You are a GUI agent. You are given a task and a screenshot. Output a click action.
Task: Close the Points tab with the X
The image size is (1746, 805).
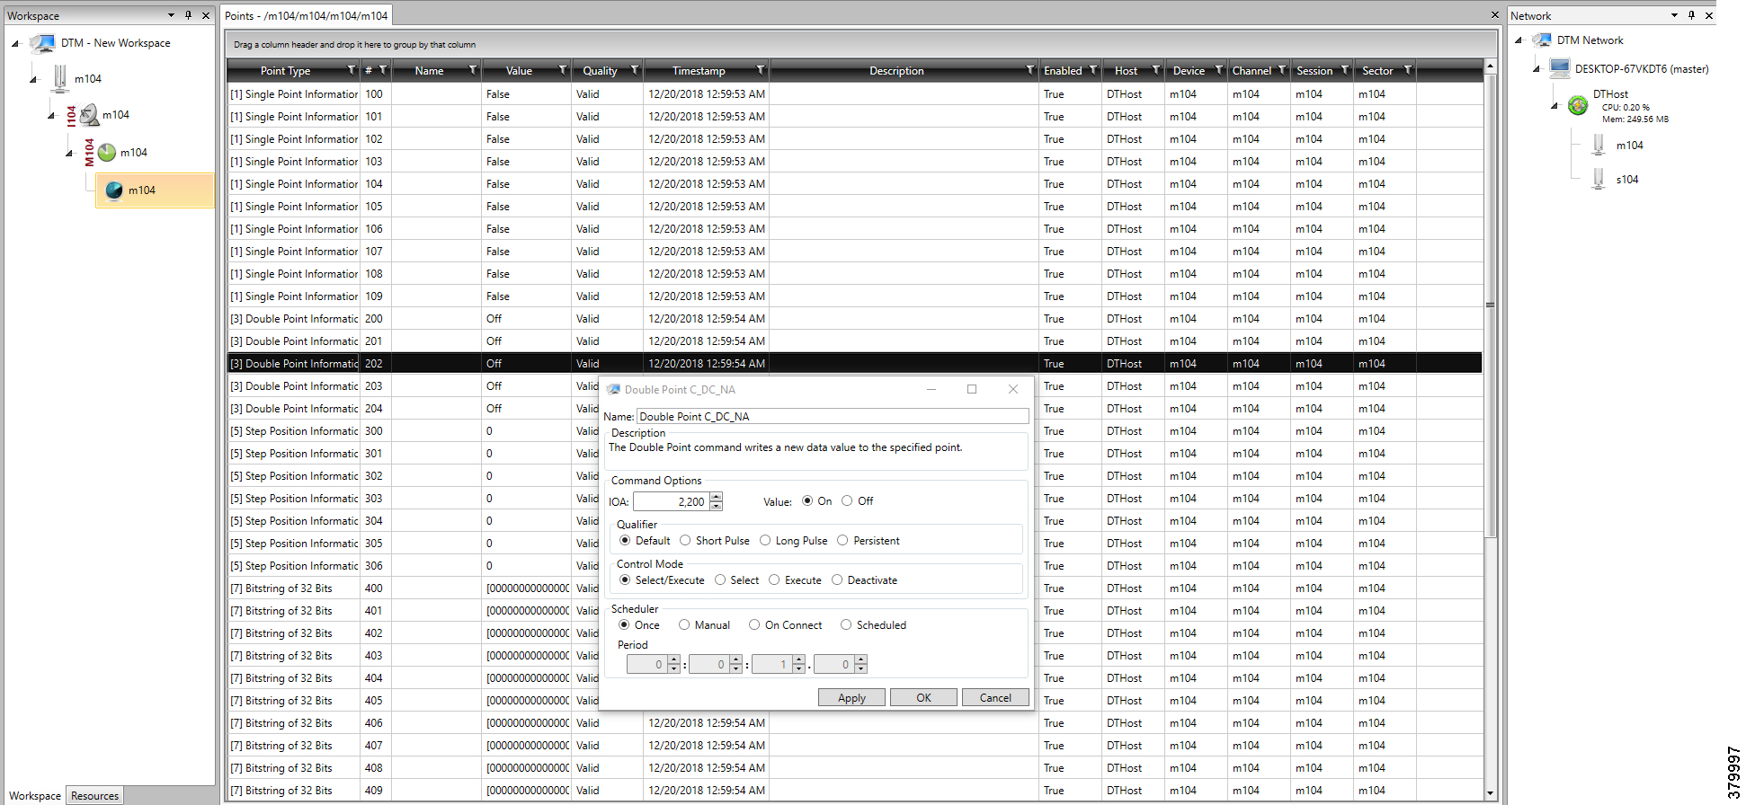click(x=1495, y=15)
